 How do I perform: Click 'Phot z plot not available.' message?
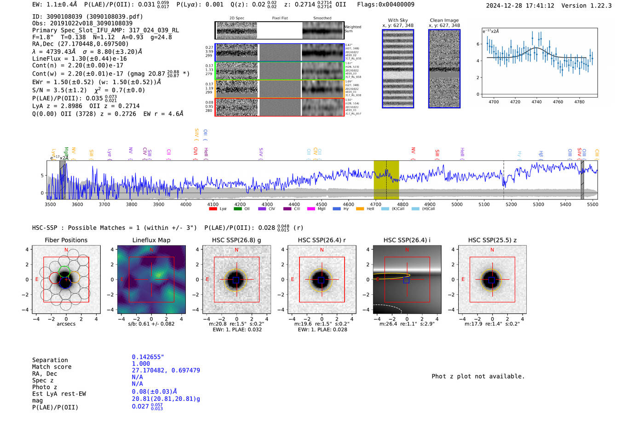click(478, 376)
